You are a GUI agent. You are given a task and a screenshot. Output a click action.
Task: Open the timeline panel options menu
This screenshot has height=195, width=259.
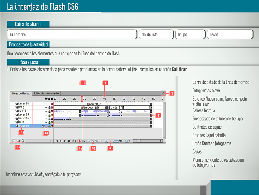(x=163, y=93)
